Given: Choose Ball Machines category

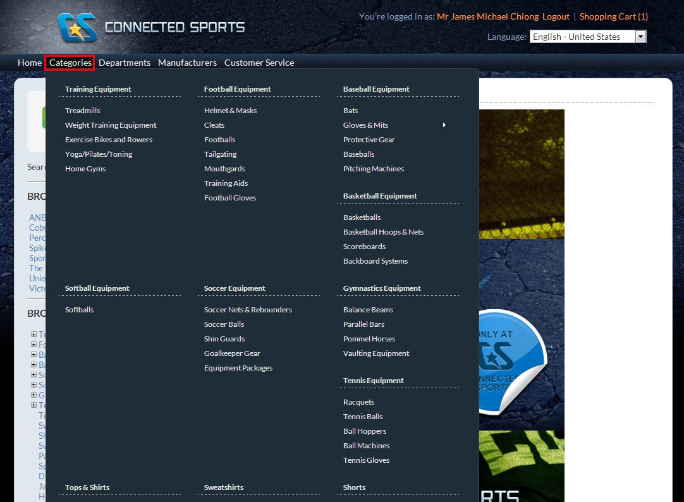Looking at the screenshot, I should (366, 446).
